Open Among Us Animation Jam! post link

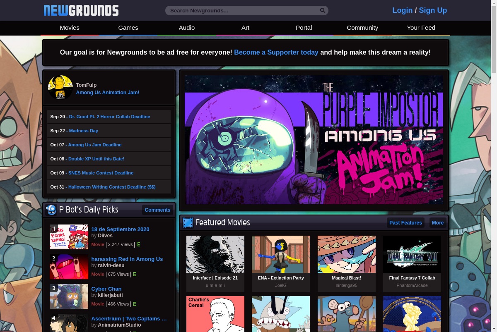coord(108,93)
